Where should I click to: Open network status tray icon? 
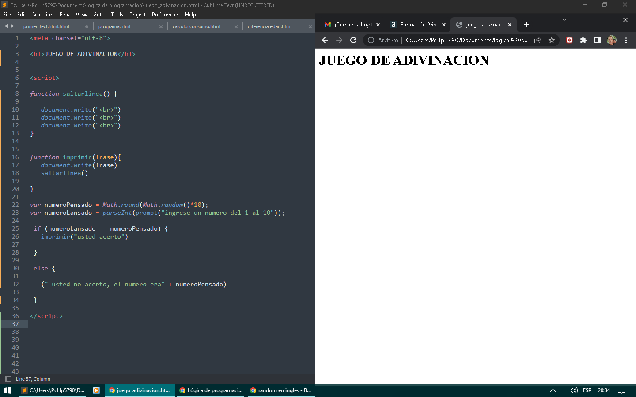(564, 390)
